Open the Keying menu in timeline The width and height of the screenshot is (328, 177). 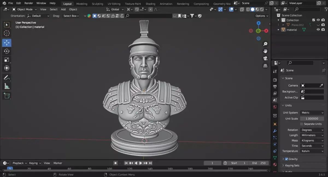[x=35, y=163]
